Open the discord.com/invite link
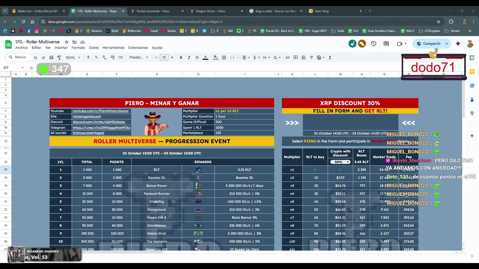Viewport: 479px width, 269px height. (x=99, y=122)
